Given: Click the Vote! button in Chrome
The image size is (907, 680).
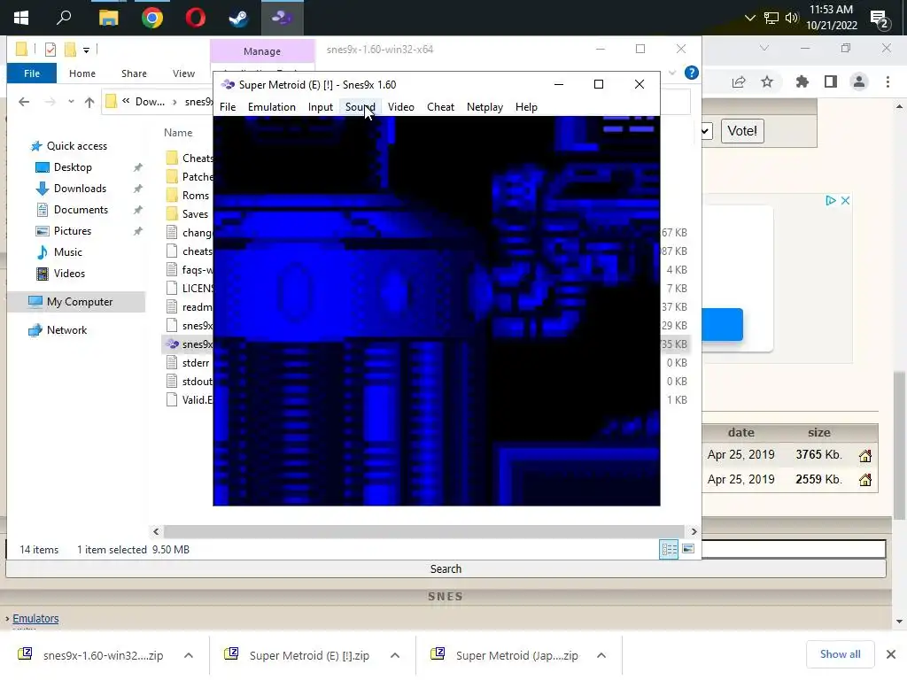Looking at the screenshot, I should click(x=742, y=131).
